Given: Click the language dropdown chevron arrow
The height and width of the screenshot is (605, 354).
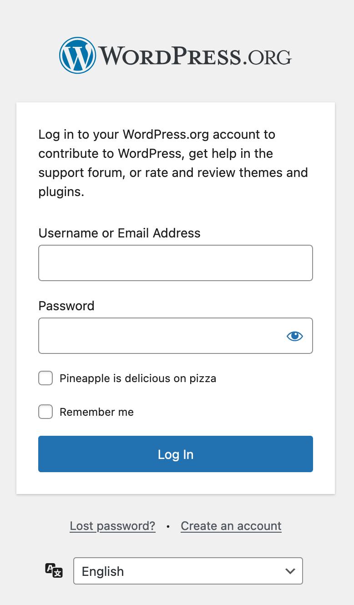Looking at the screenshot, I should (x=290, y=571).
